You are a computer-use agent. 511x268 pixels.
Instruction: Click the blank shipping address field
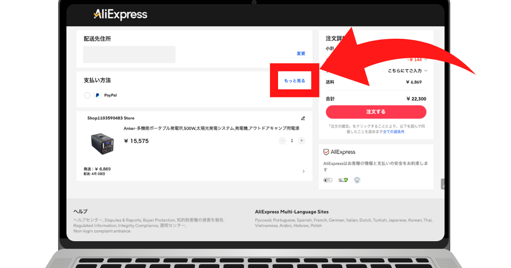click(x=129, y=54)
